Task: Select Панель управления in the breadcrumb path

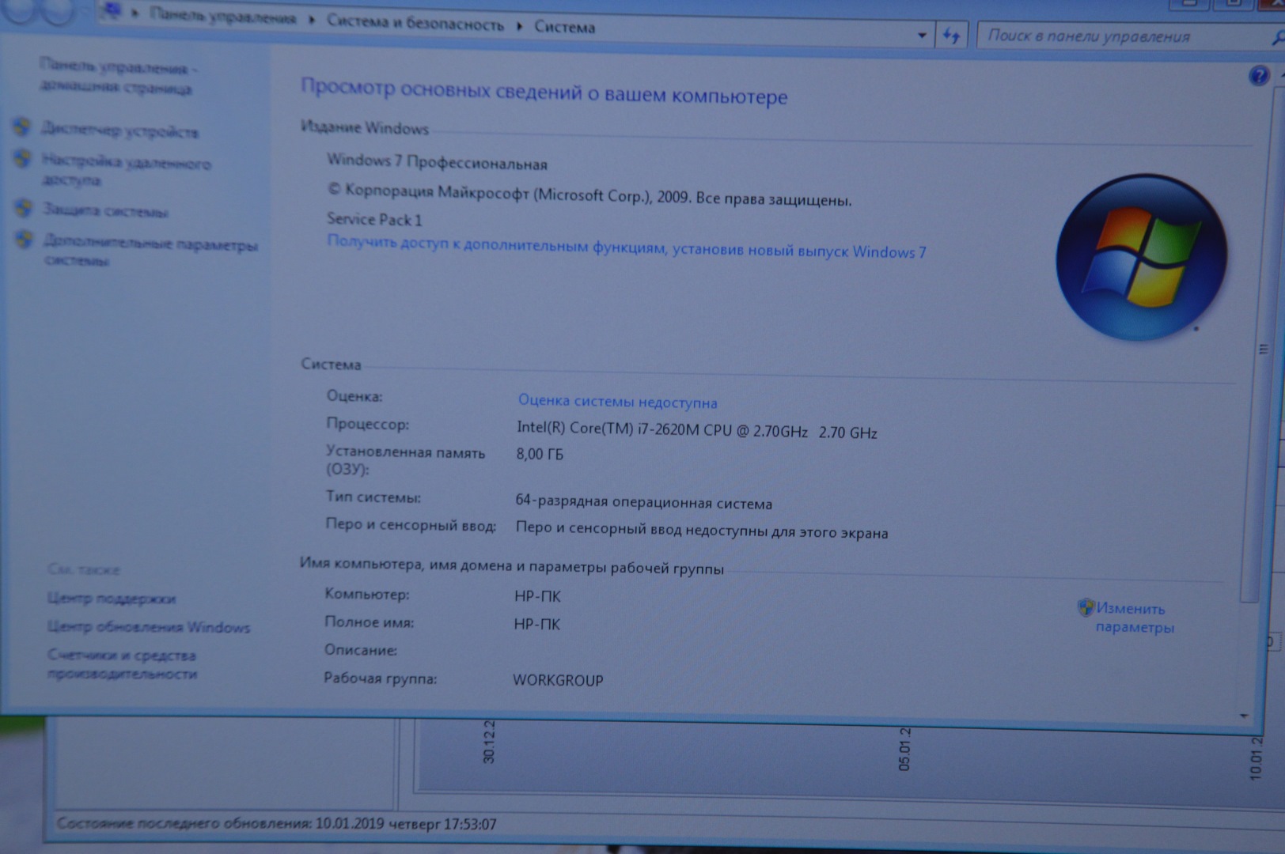Action: tap(222, 17)
